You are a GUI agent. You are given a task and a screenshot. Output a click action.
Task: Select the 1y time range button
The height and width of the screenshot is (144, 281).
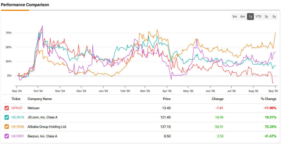(x=250, y=17)
